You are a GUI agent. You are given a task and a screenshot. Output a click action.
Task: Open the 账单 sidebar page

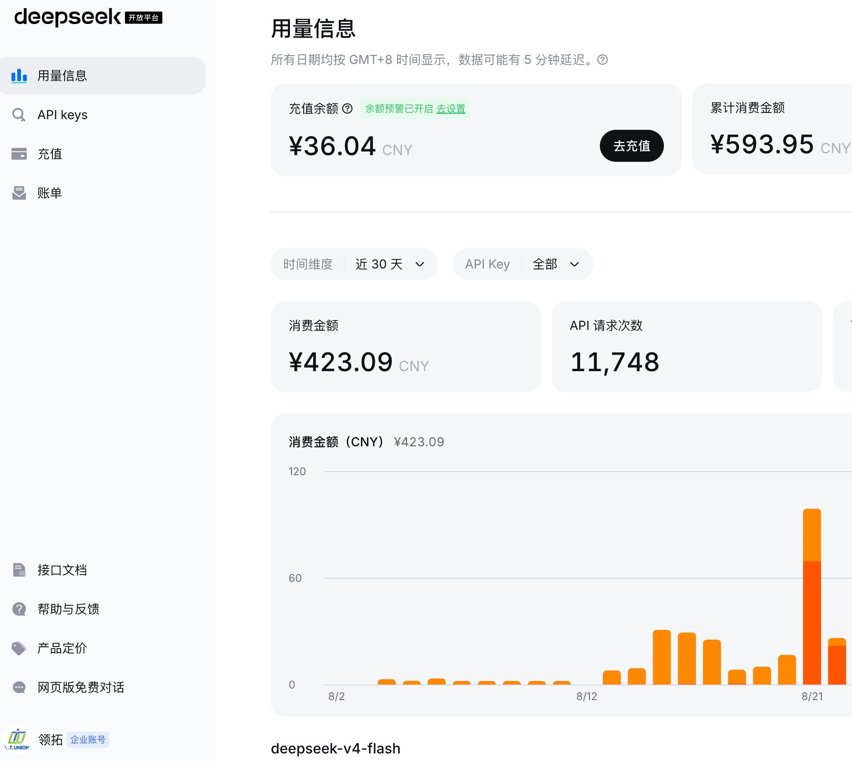point(103,193)
